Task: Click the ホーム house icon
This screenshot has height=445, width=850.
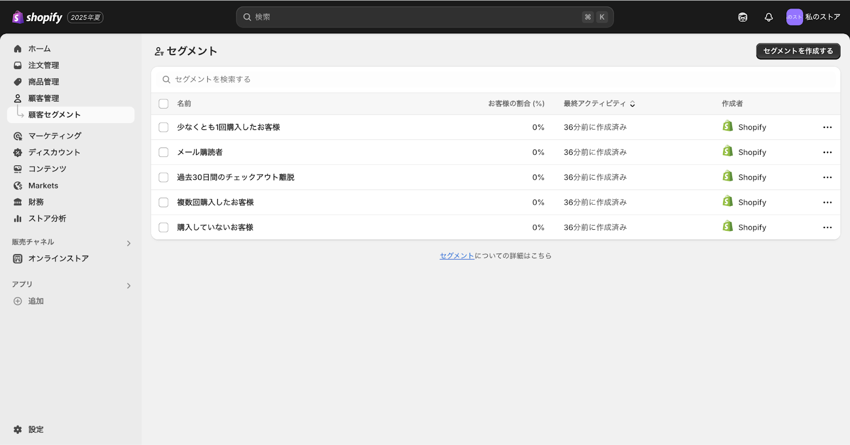Action: point(18,49)
